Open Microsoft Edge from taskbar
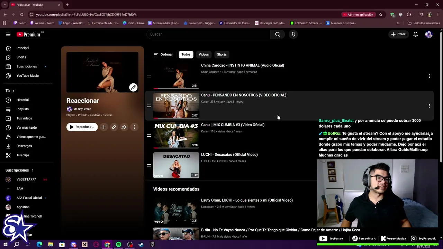The height and width of the screenshot is (249, 443). tap(39, 245)
